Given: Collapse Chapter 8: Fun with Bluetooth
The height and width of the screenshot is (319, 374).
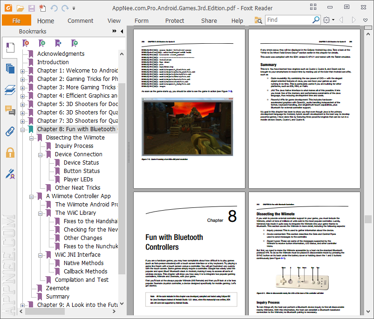Looking at the screenshot, I should (22, 130).
